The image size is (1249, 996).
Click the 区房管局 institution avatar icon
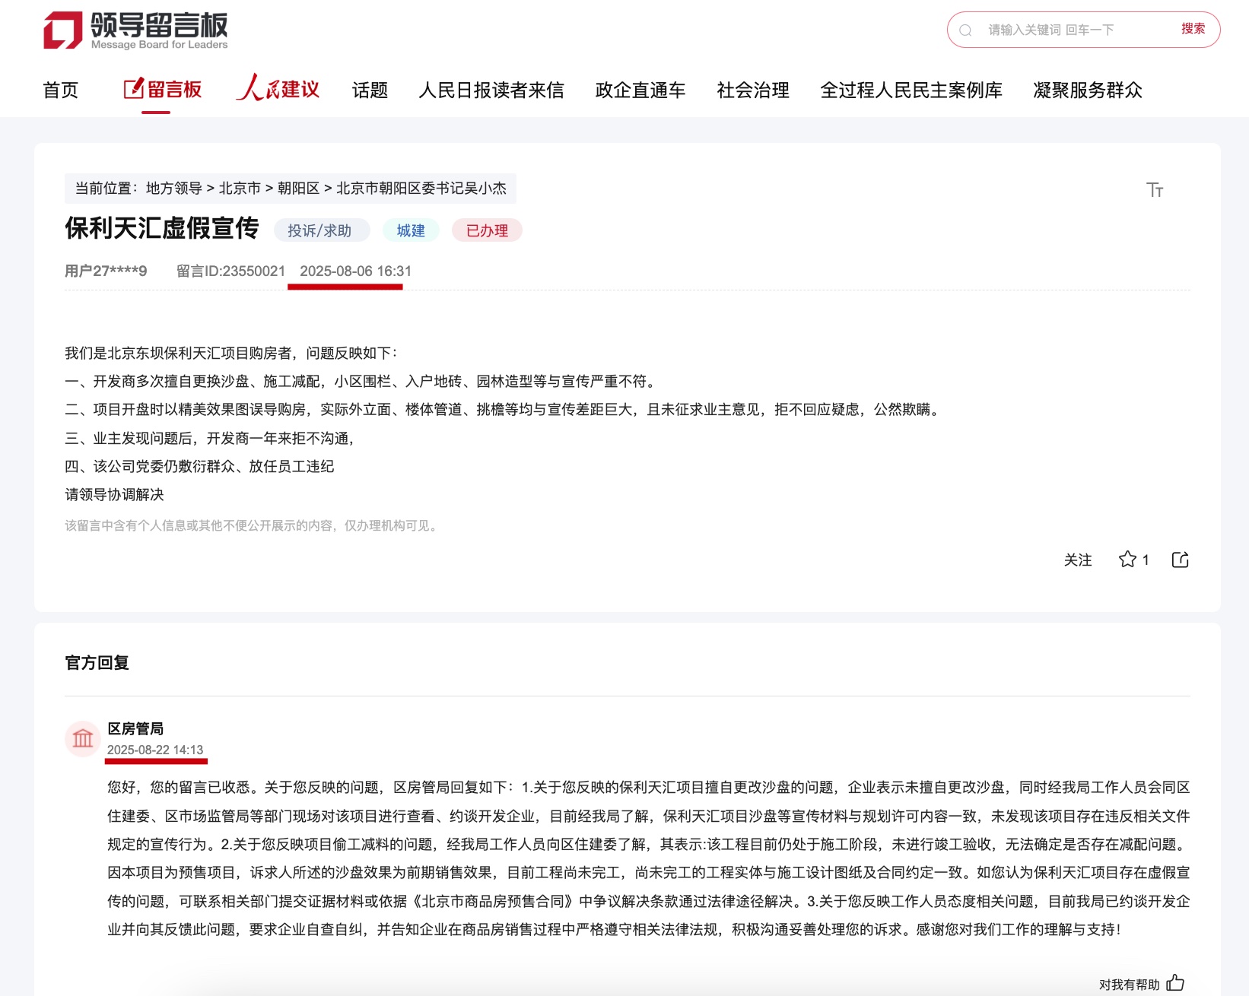[83, 738]
